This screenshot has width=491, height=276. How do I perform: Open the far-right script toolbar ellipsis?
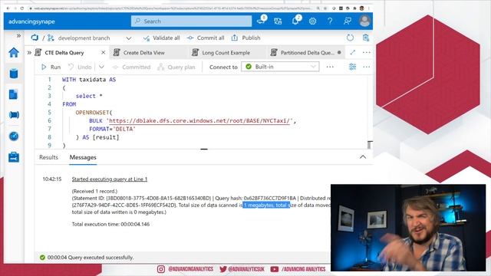point(367,67)
